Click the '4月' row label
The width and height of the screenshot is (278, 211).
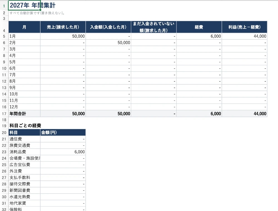pyautogui.click(x=24, y=56)
